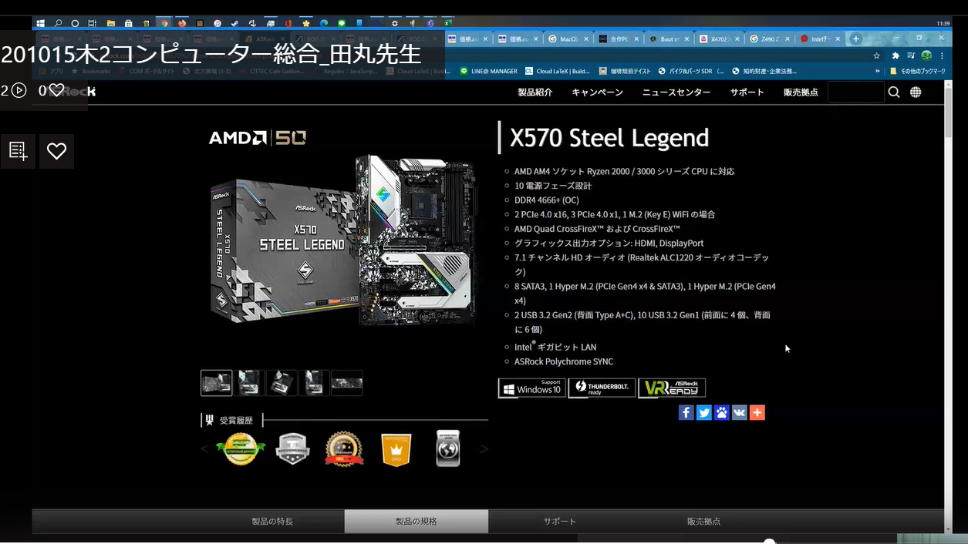Click the add-to-playlist icon in left overlay
968x544 pixels.
(x=18, y=151)
